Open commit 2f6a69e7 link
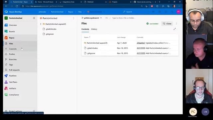Screen dimensions: 213x120 [141, 43]
